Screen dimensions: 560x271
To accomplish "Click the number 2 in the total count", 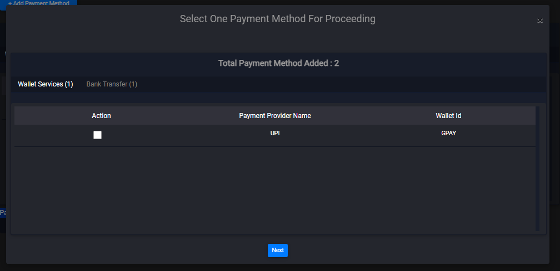I will click(337, 63).
